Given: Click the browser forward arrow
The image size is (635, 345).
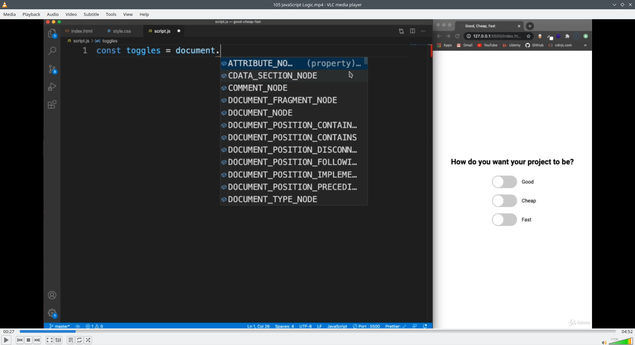Looking at the screenshot, I should click(x=448, y=36).
